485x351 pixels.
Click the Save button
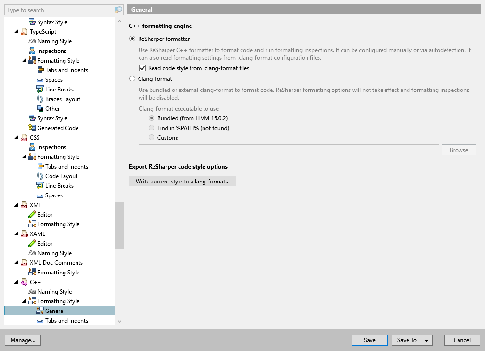(370, 340)
